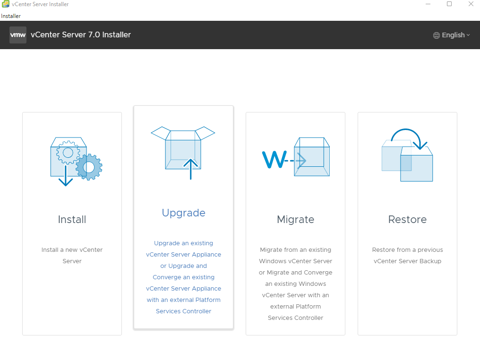This screenshot has height=361, width=480.
Task: Close the vCenter Server Installer window
Action: click(471, 4)
